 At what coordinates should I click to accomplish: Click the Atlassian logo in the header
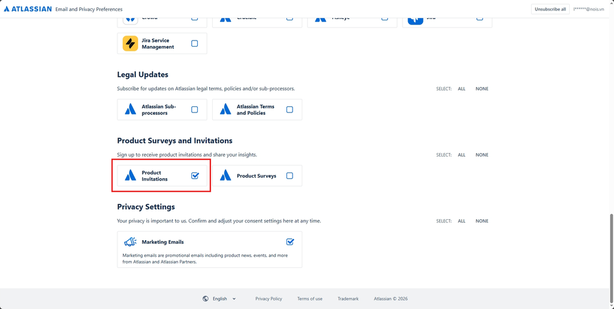[28, 9]
